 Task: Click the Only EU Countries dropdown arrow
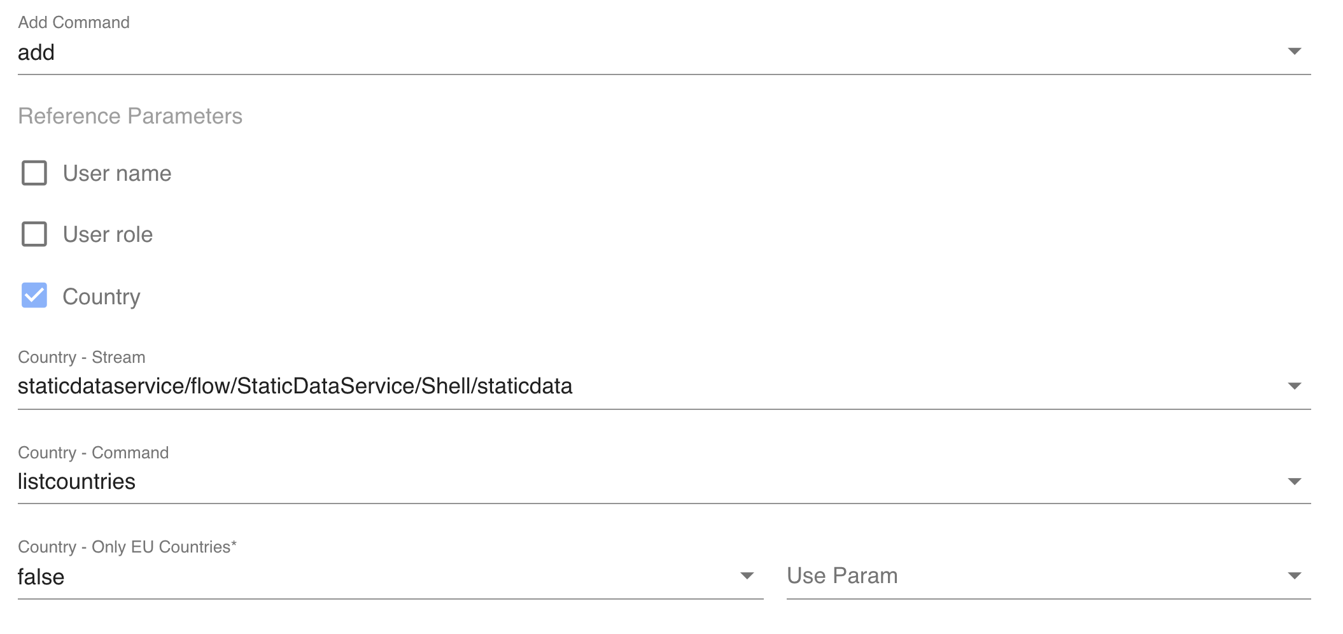[747, 576]
